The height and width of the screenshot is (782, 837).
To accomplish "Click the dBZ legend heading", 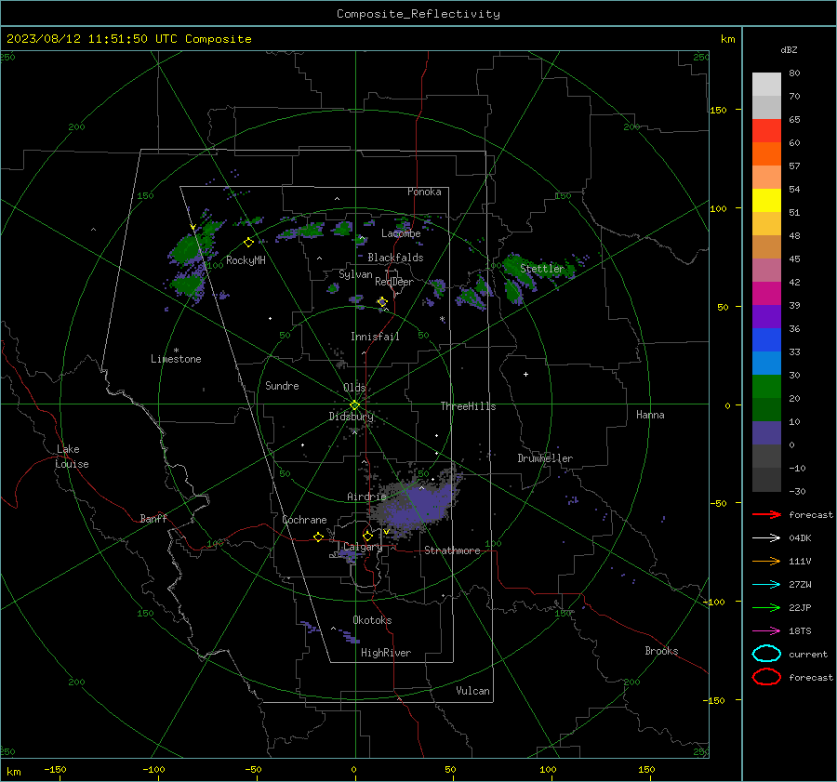I will (789, 49).
